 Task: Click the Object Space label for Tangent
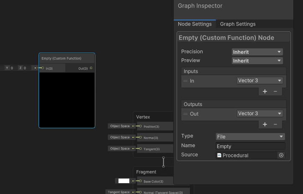pyautogui.click(x=120, y=149)
